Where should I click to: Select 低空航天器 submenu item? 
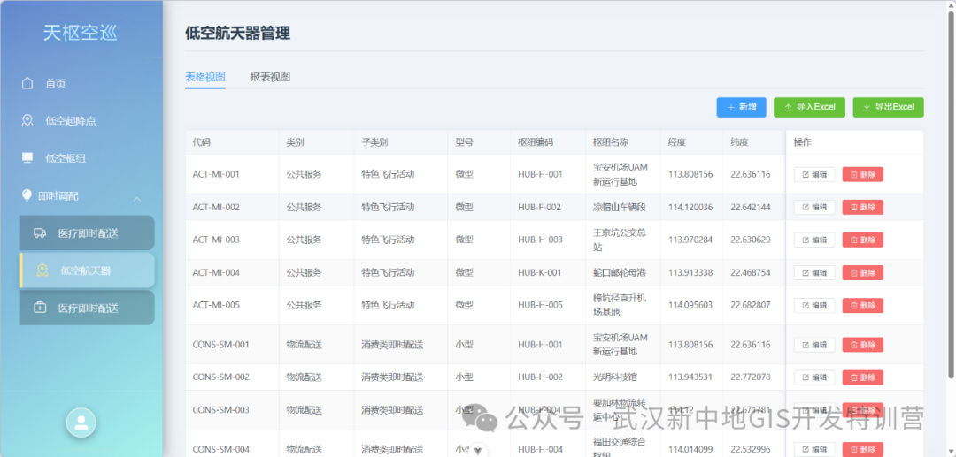87,270
